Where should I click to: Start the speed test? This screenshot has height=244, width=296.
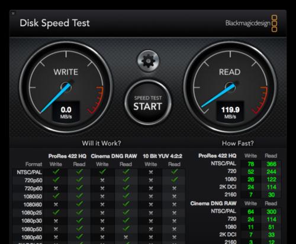tap(148, 103)
